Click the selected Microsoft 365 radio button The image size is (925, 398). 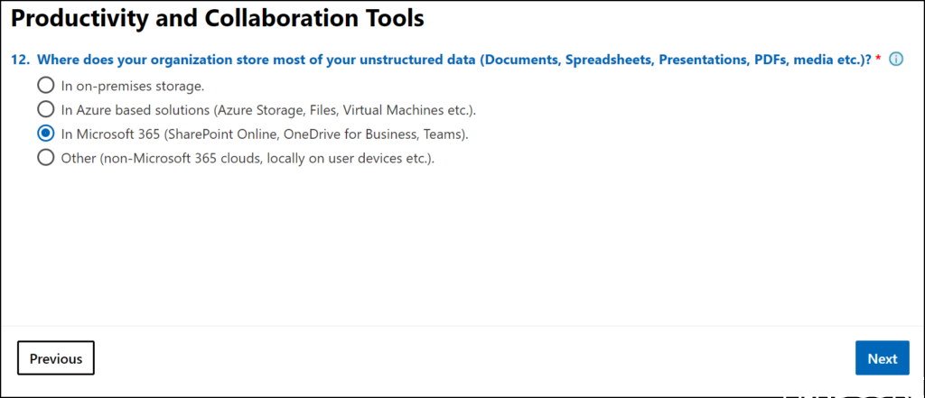45,134
